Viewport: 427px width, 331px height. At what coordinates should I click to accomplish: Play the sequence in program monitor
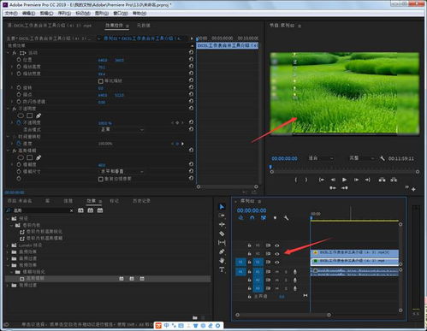[344, 180]
